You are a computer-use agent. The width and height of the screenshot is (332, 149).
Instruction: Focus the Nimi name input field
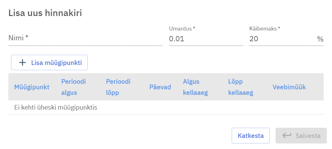tap(85, 38)
